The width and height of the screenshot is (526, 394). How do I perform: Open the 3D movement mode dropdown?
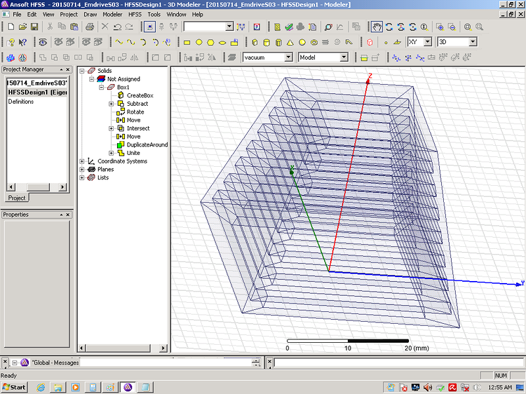pos(472,42)
